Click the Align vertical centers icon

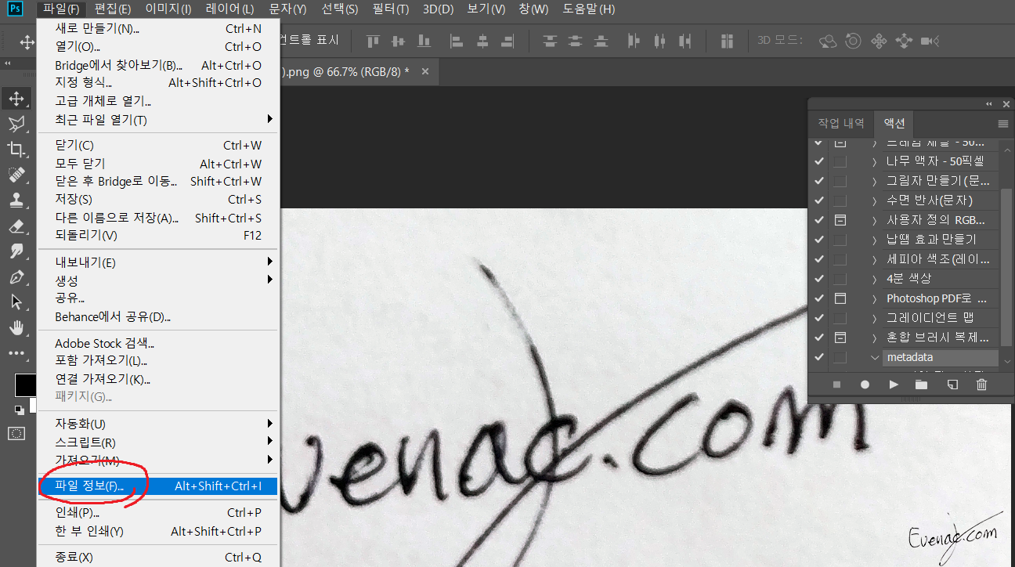[398, 41]
